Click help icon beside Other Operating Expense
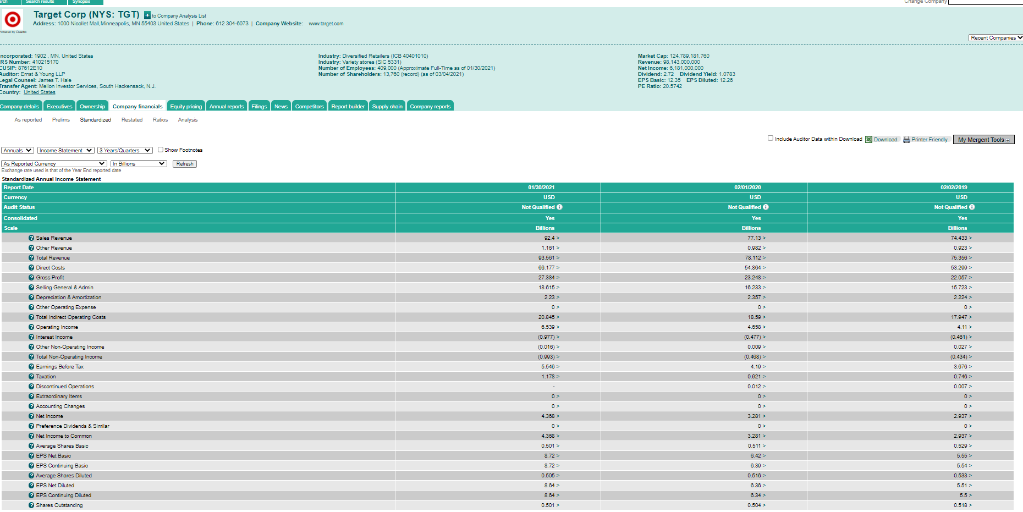 point(31,307)
